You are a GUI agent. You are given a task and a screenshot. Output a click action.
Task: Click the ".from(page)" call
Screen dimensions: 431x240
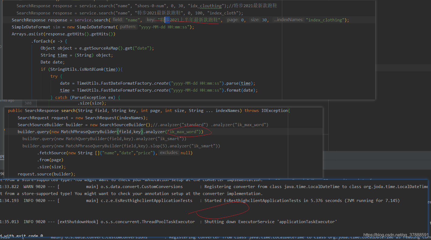tap(50, 160)
